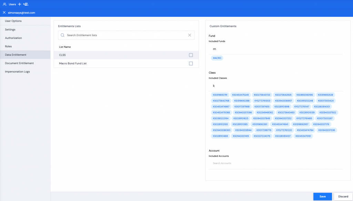Go to Settings in the sidebar
353x201 pixels.
[25, 30]
